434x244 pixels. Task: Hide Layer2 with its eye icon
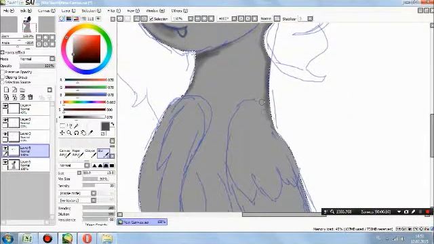click(x=5, y=120)
